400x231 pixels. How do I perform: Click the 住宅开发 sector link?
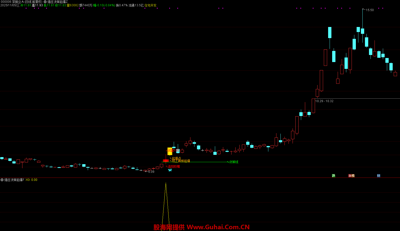pos(150,5)
